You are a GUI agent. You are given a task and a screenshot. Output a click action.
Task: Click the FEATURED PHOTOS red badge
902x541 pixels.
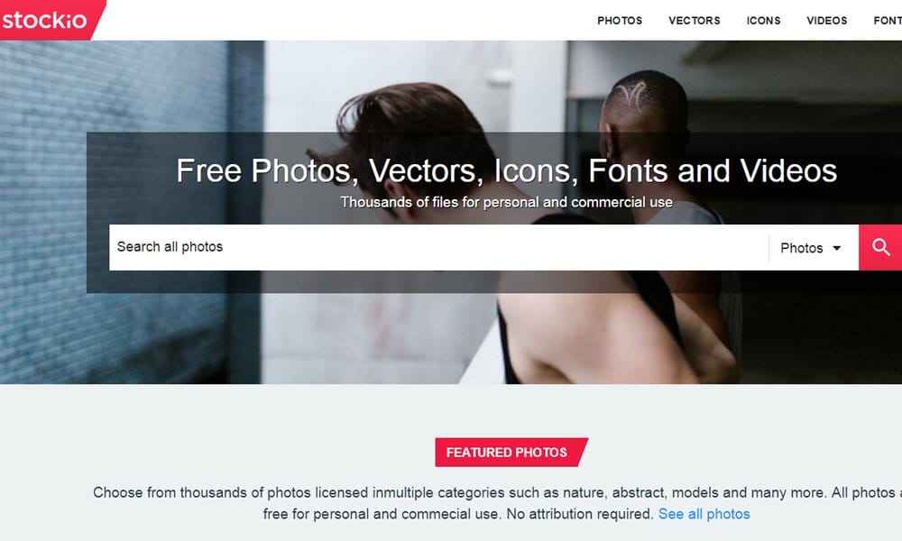click(511, 453)
